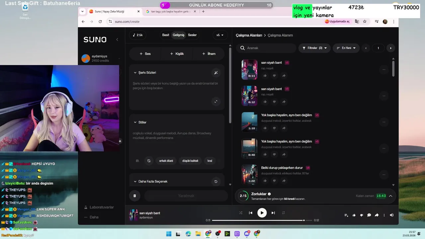Open Laboratuvarlar in the sidebar
The image size is (425, 239).
(99, 207)
